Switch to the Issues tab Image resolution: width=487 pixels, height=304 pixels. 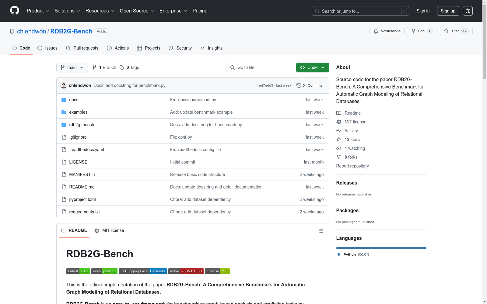coord(47,48)
